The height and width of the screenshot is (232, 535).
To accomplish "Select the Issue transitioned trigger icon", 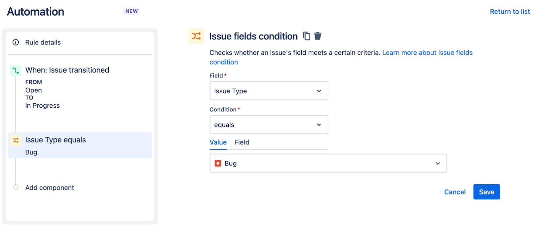I will pyautogui.click(x=15, y=70).
